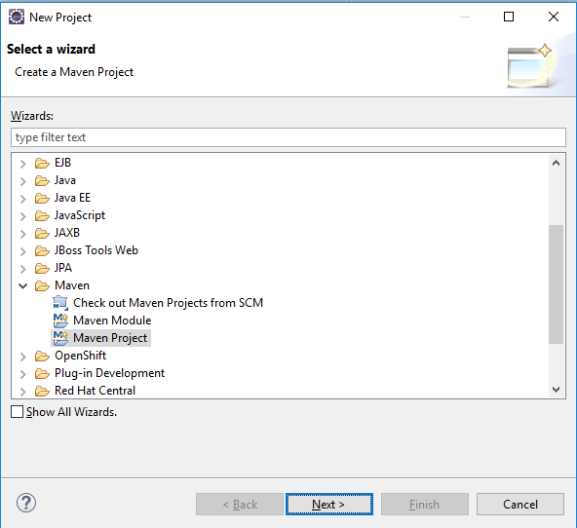Select the JavaScript label

pos(80,215)
